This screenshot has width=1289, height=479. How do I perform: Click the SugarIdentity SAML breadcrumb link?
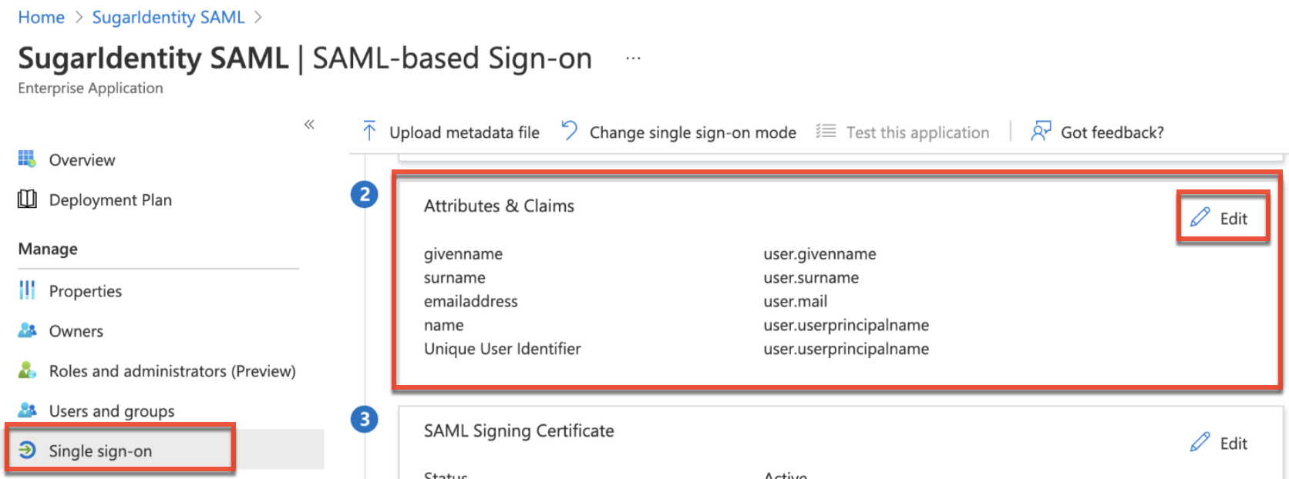[x=168, y=16]
